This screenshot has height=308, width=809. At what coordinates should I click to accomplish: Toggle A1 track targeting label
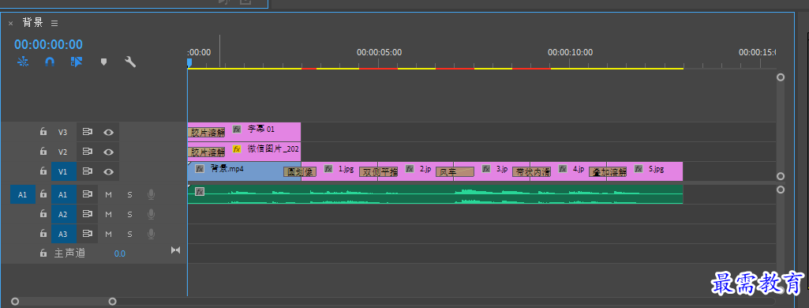coord(64,194)
